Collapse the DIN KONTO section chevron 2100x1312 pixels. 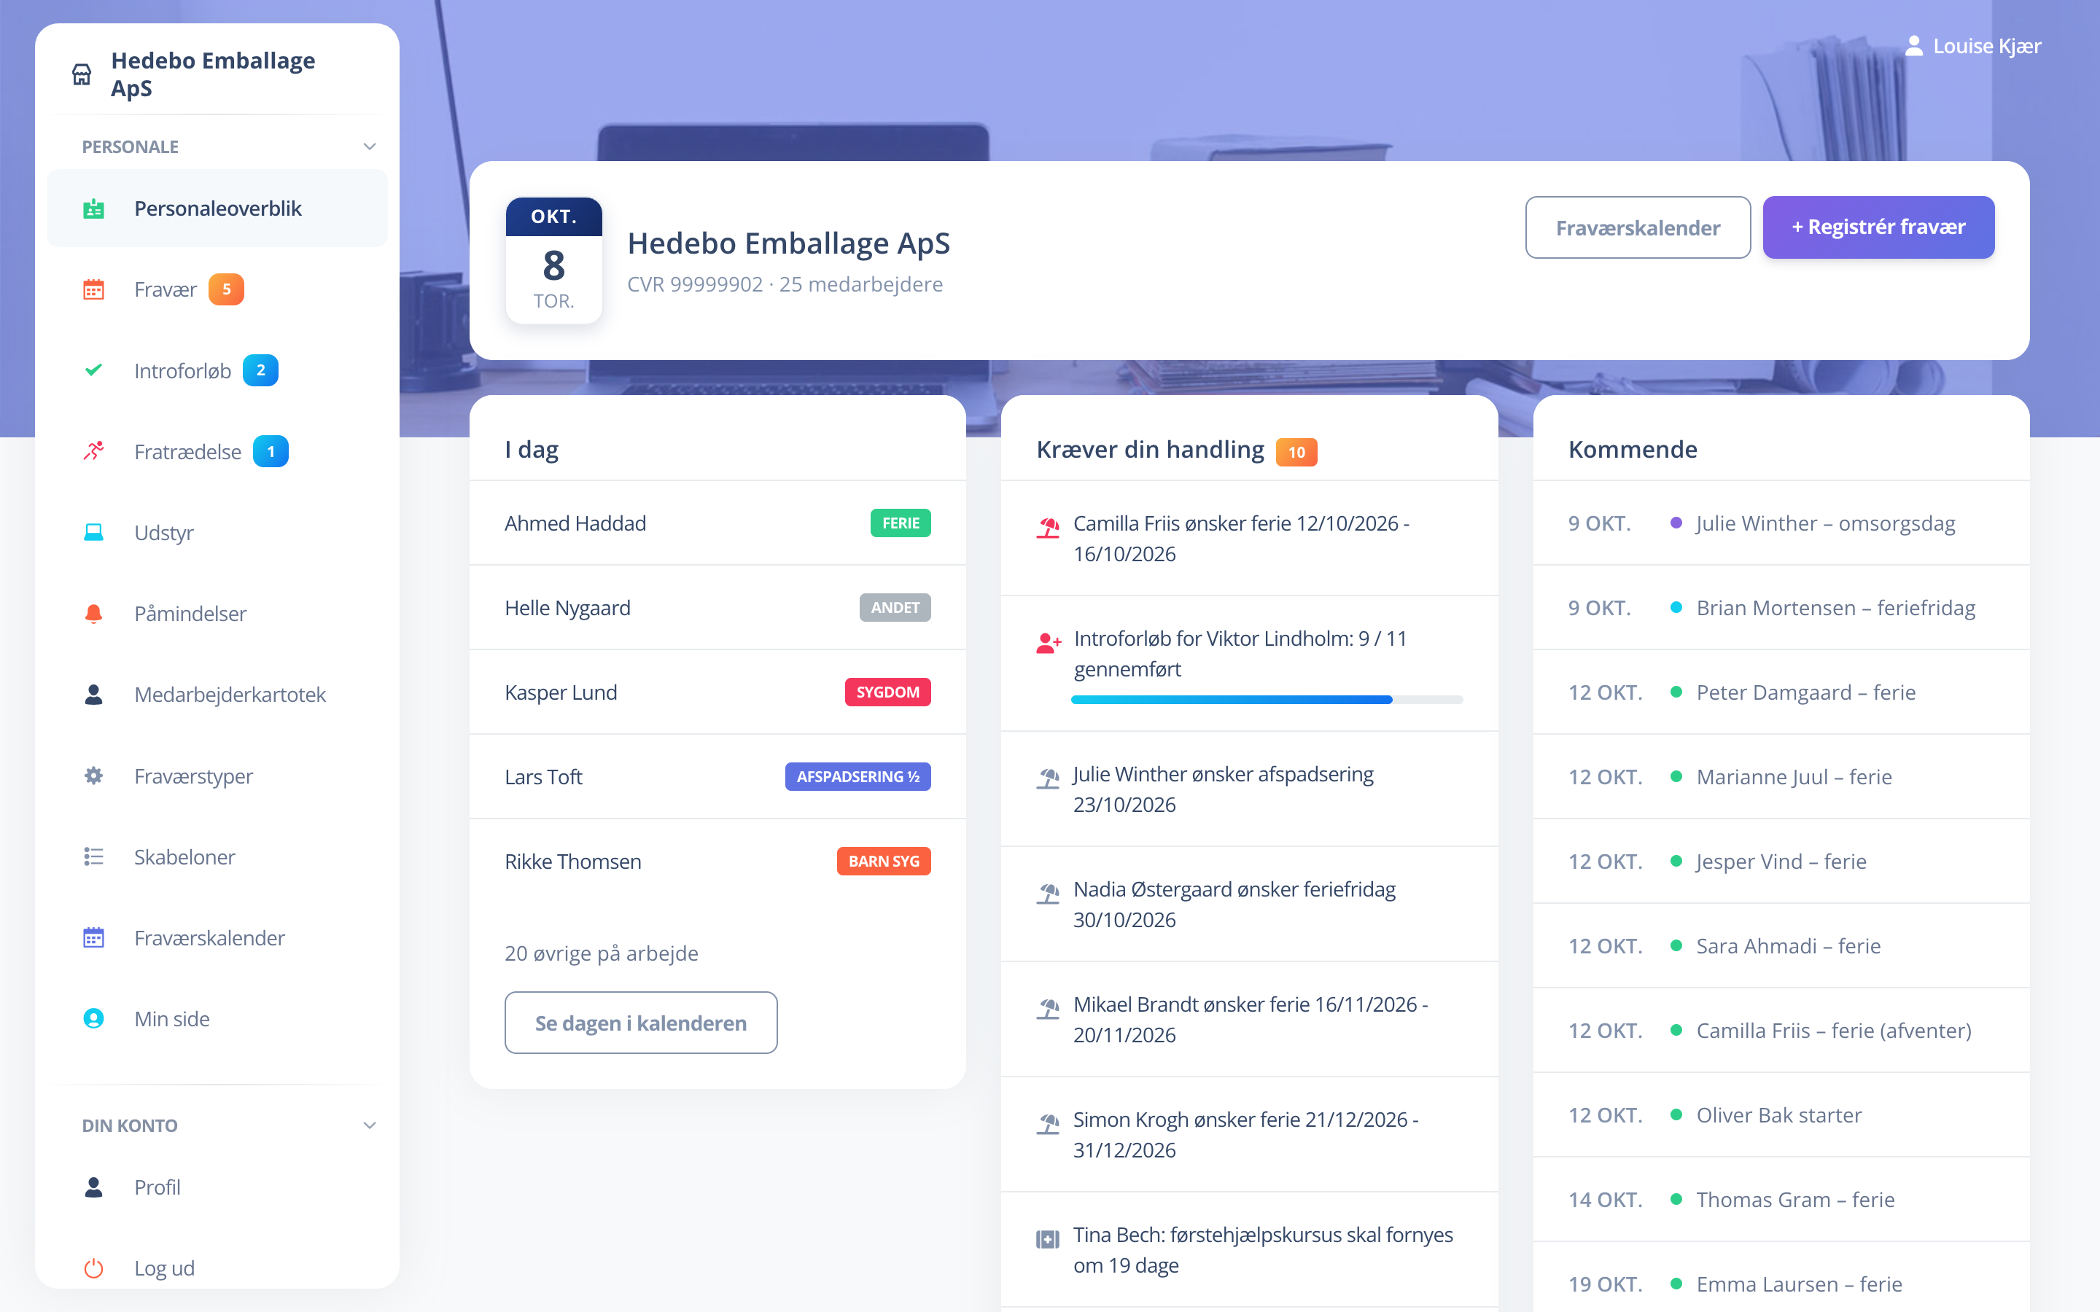(370, 1125)
